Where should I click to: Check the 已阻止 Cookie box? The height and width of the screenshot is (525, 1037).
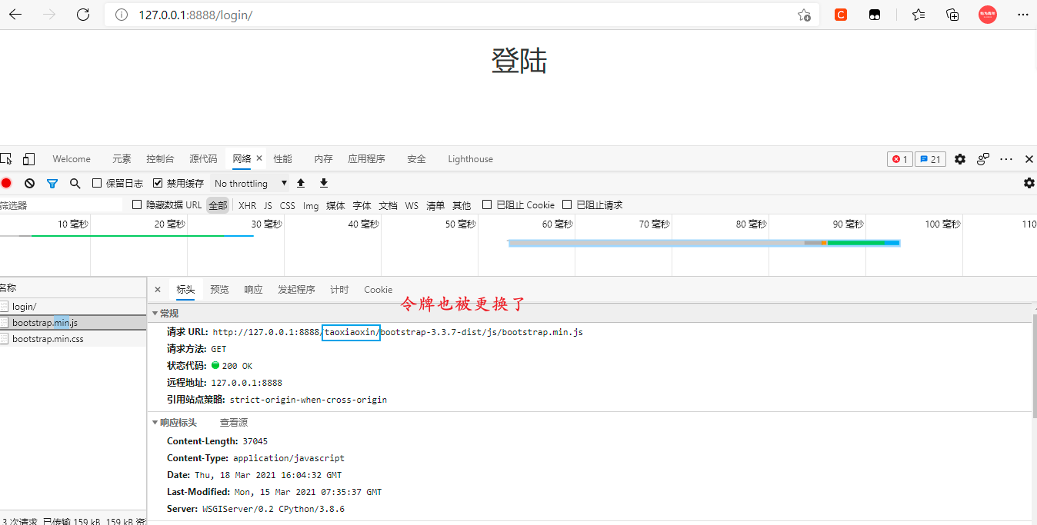click(x=487, y=204)
